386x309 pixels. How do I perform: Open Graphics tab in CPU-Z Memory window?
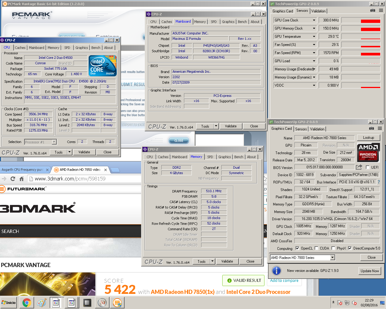click(224, 157)
